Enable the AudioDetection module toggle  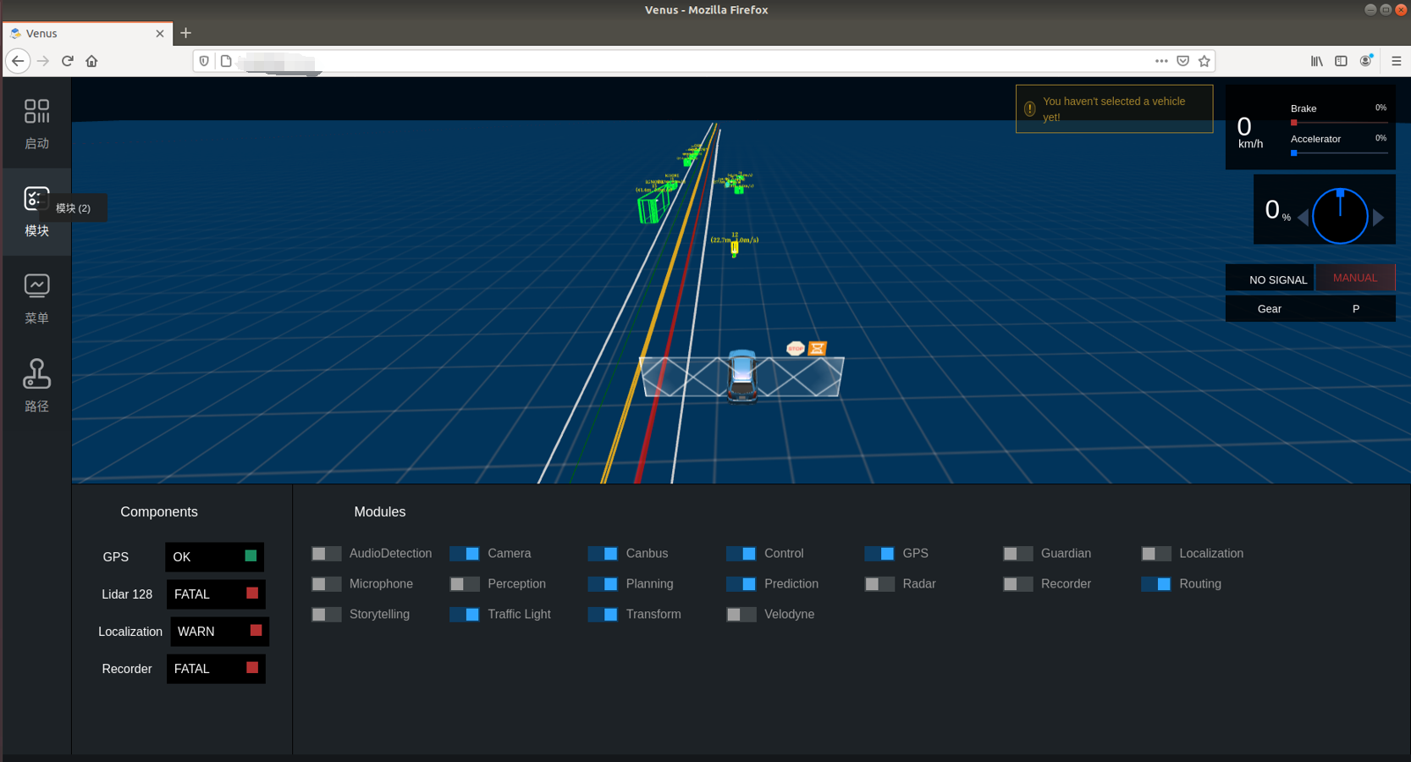click(x=326, y=554)
